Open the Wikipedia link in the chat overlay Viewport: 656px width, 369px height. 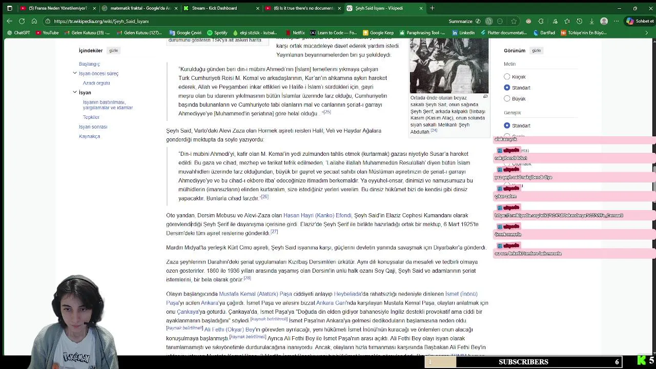(559, 215)
